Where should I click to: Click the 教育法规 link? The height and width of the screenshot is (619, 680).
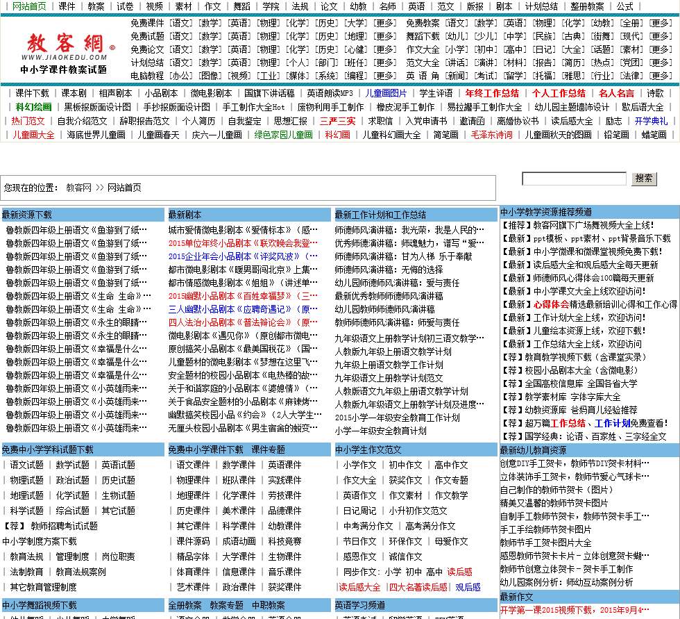coord(27,556)
